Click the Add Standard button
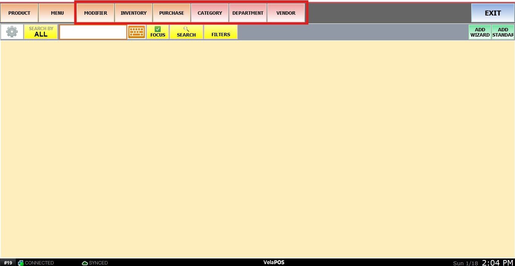This screenshot has width=515, height=266. [x=503, y=32]
